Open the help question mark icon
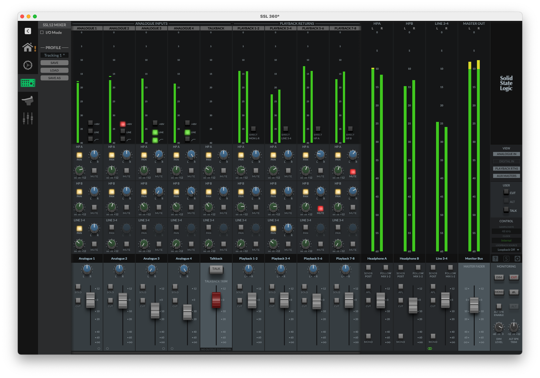The height and width of the screenshot is (378, 540). [x=495, y=259]
